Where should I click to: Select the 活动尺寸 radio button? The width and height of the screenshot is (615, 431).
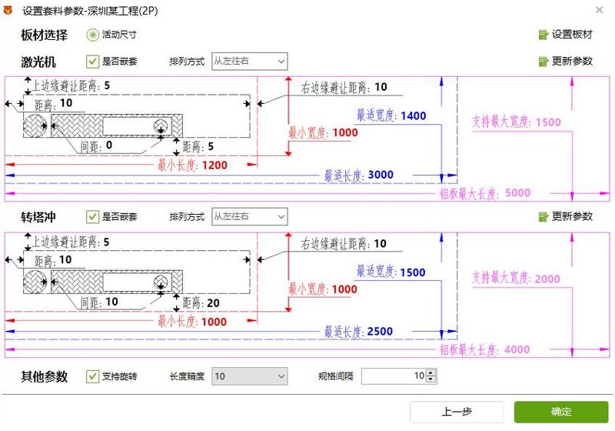[92, 35]
